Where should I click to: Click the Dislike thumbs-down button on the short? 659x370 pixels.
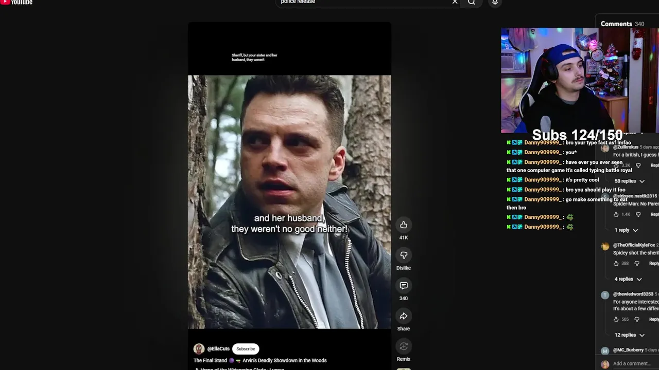[404, 255]
